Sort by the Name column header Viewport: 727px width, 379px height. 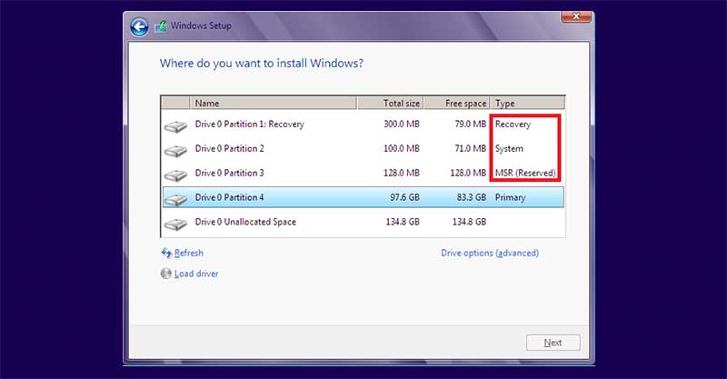pos(274,103)
